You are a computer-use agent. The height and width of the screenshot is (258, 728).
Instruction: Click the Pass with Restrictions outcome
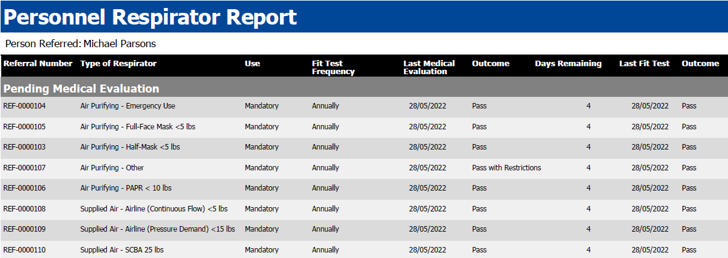click(506, 168)
